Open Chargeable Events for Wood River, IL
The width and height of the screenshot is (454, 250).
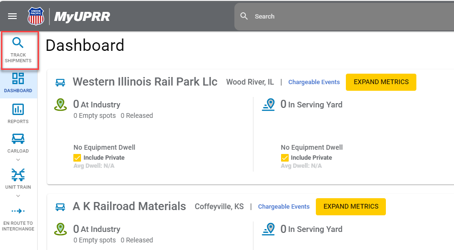(x=314, y=82)
